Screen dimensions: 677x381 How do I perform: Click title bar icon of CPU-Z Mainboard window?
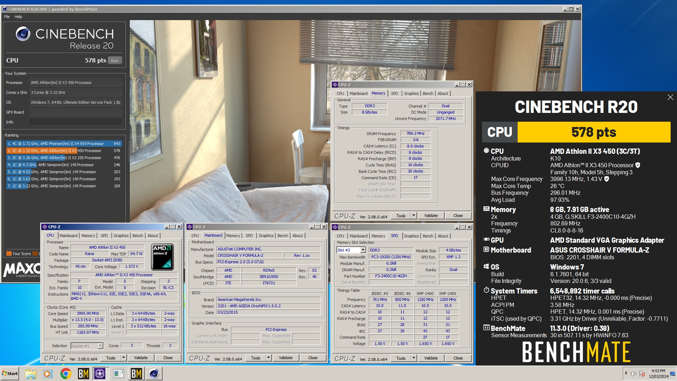point(190,227)
